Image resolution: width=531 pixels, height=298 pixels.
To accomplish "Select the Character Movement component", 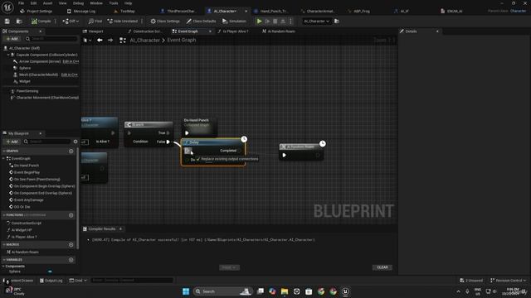I will coord(47,98).
